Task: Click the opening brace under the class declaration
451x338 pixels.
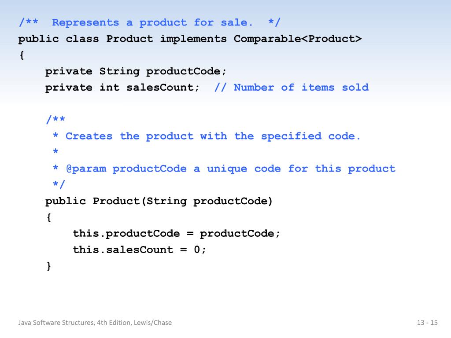Action: click(x=22, y=55)
